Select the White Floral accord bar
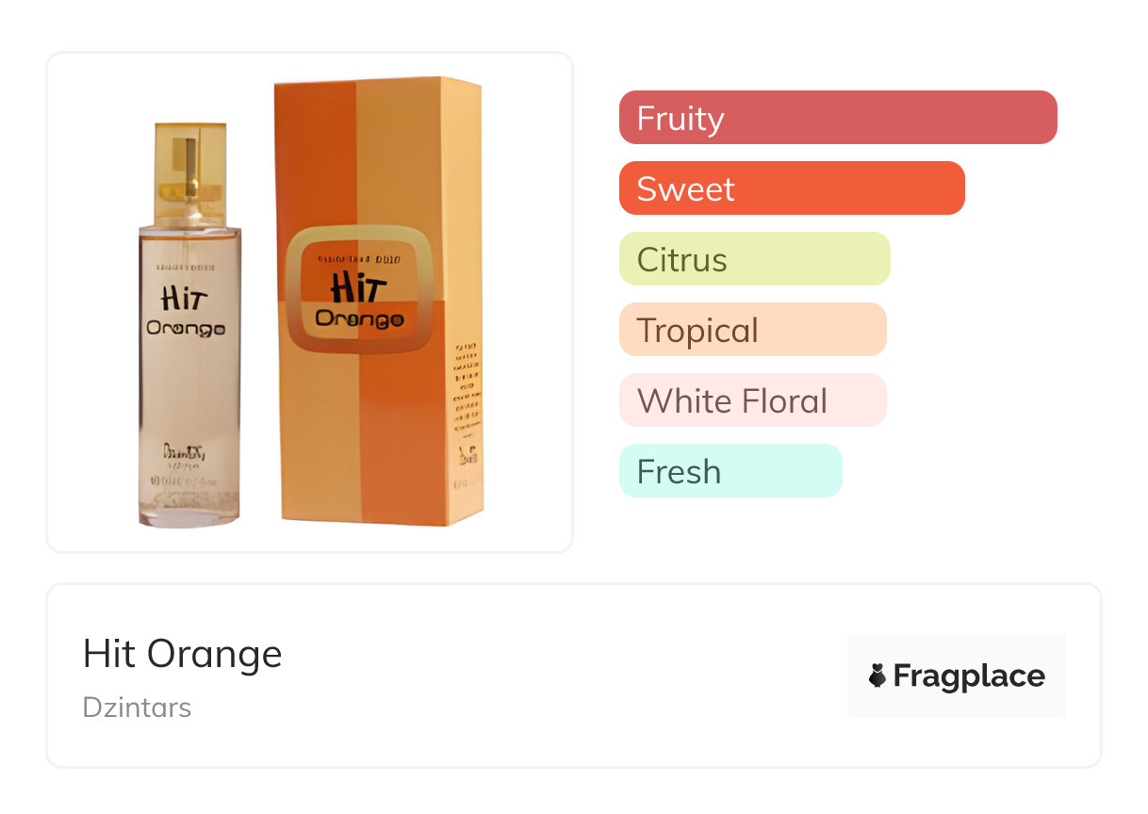Image resolution: width=1148 pixels, height=814 pixels. (x=753, y=400)
